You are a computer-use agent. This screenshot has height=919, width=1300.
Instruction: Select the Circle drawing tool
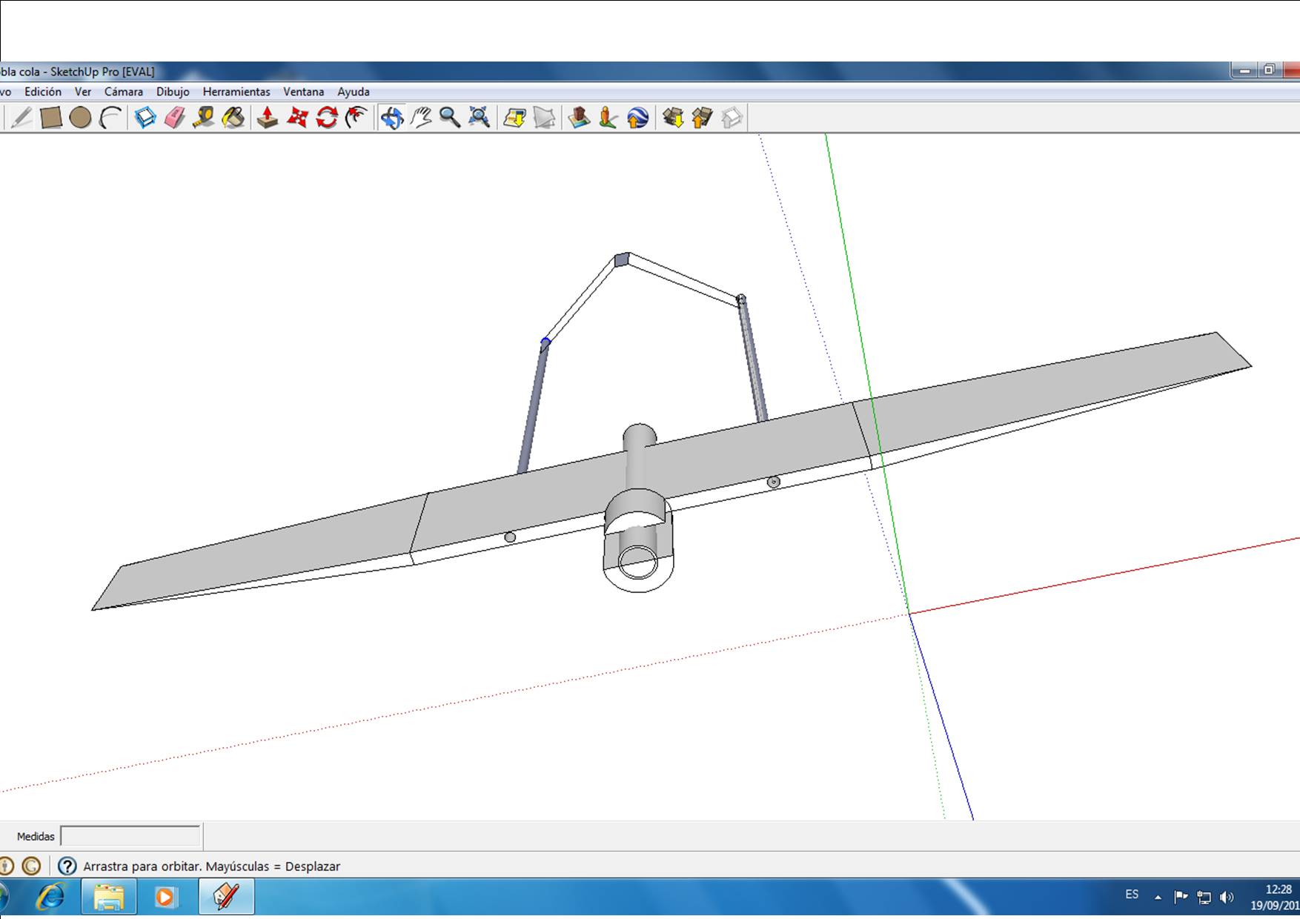pos(80,118)
